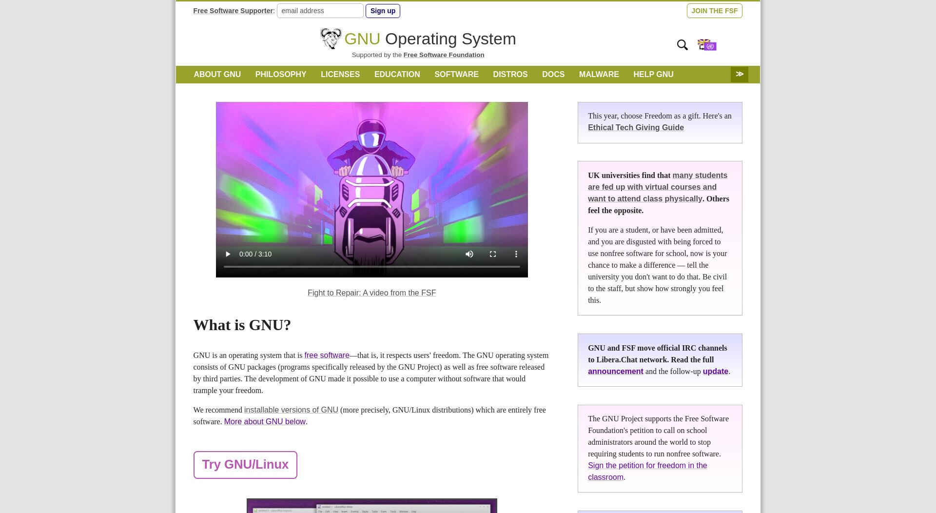The height and width of the screenshot is (513, 936).
Task: Open the EDUCATION menu item
Action: point(397,75)
